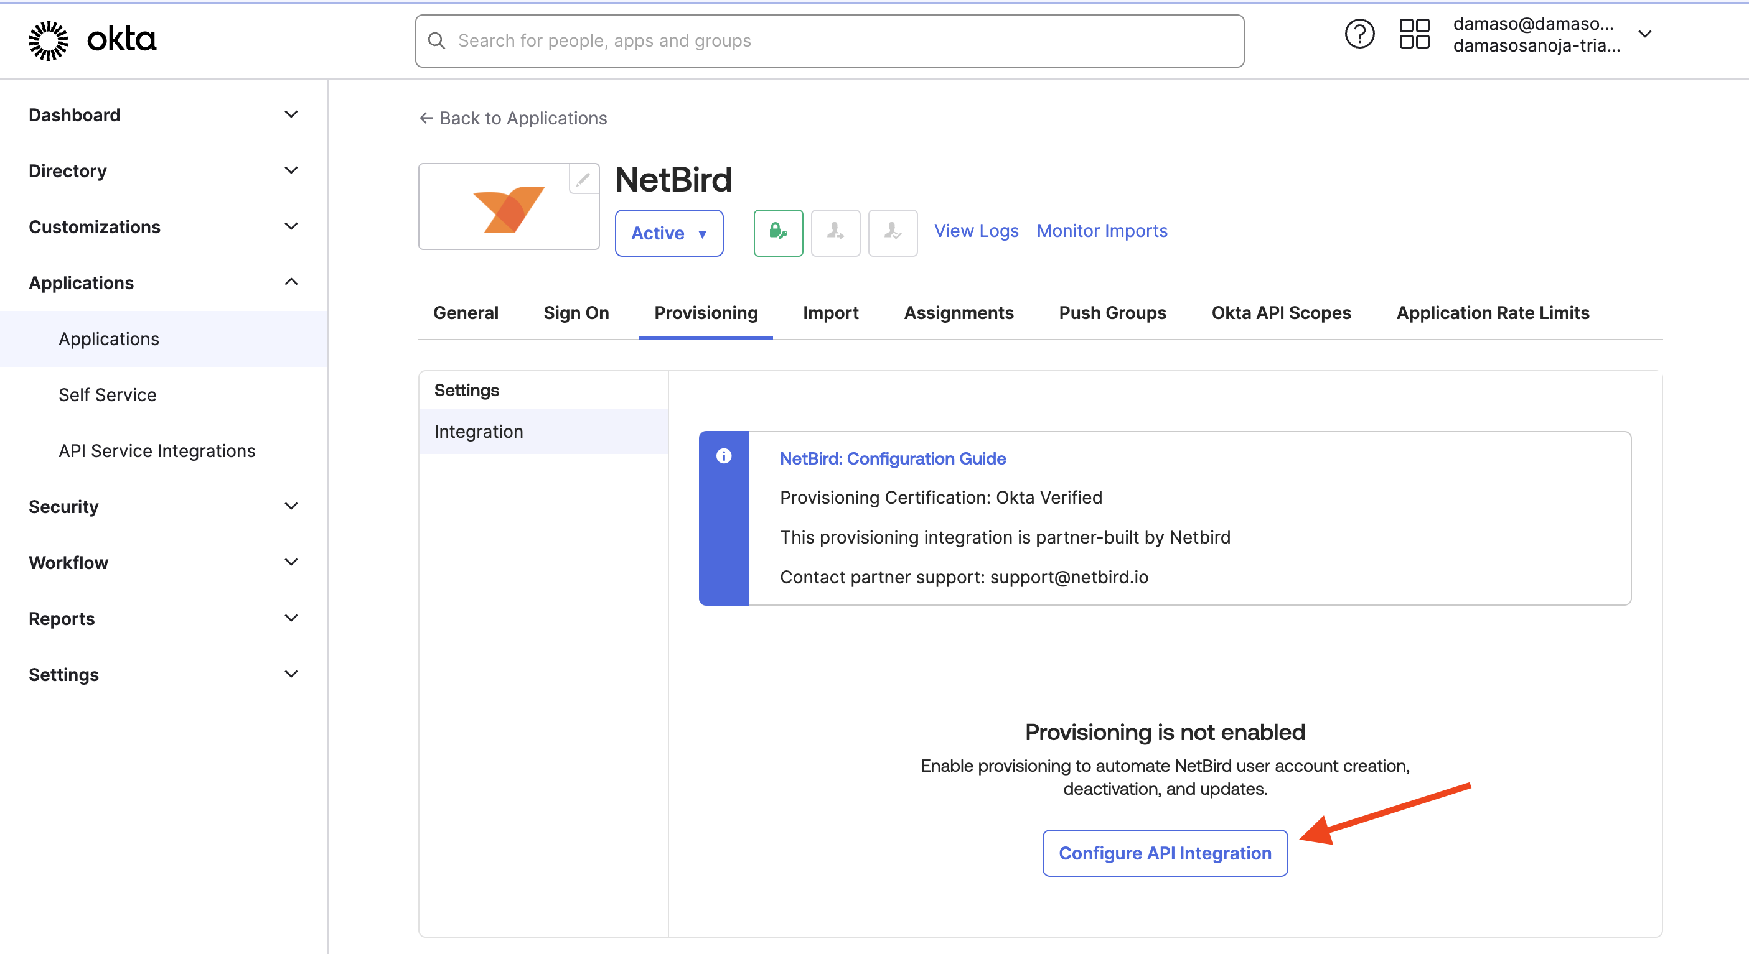
Task: Open the help question mark icon
Action: [1359, 33]
